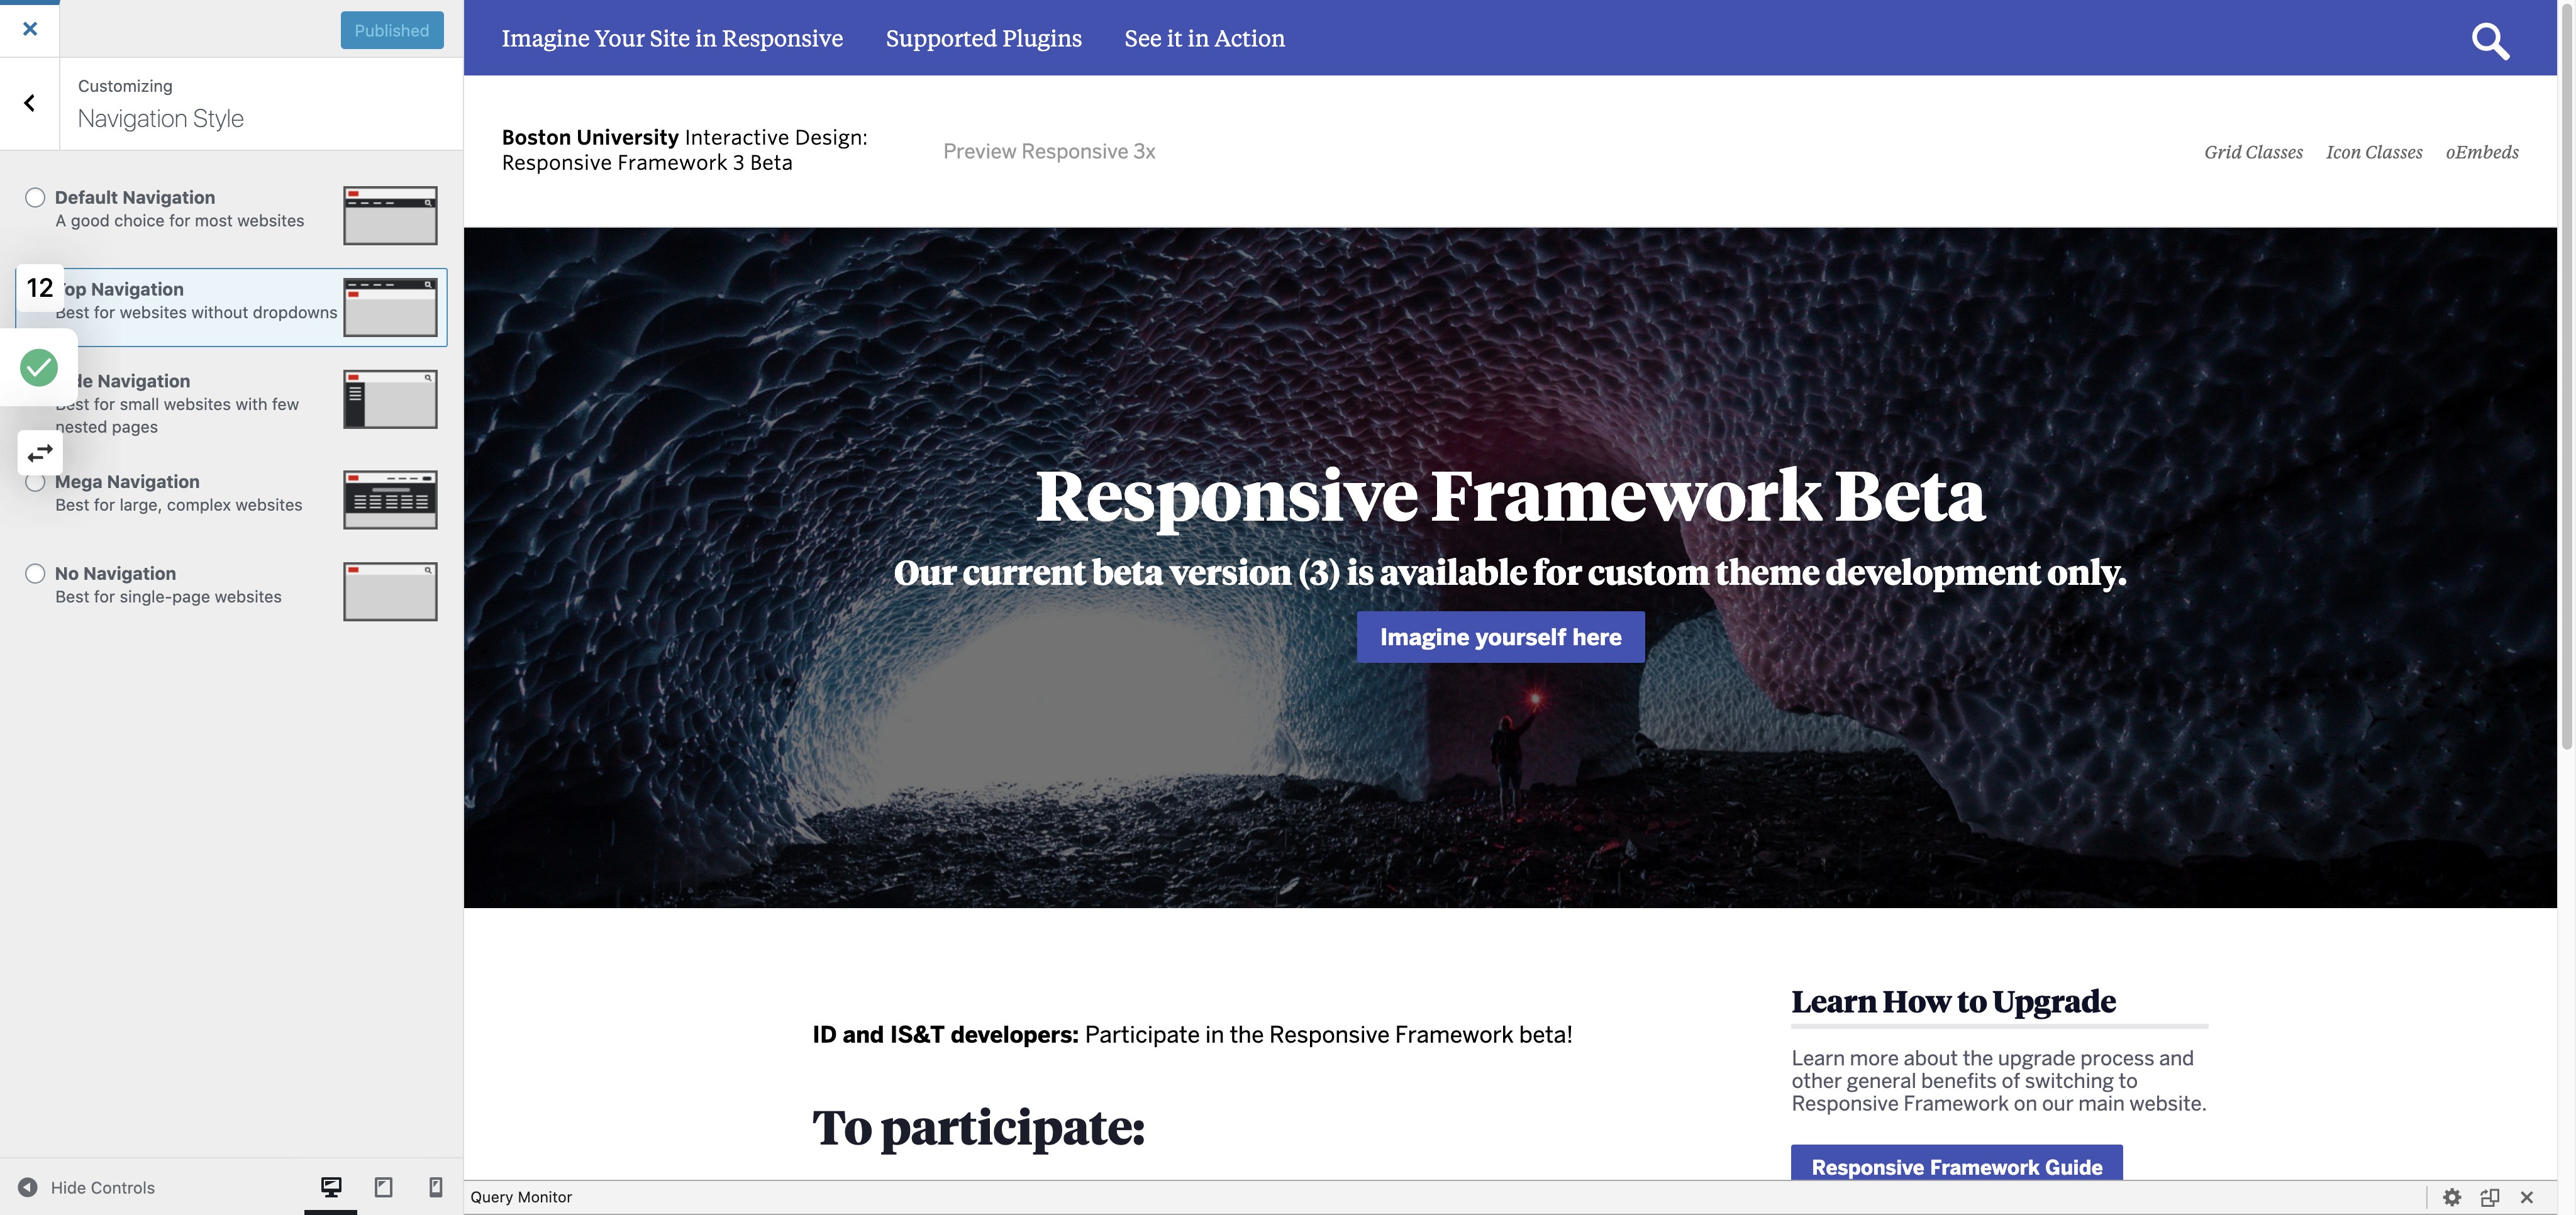Select No Navigation radio button
2576x1215 pixels.
click(x=35, y=573)
